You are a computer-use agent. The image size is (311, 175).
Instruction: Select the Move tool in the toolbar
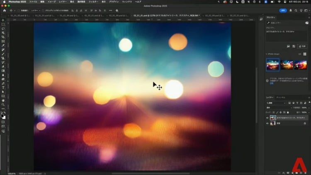(3, 20)
